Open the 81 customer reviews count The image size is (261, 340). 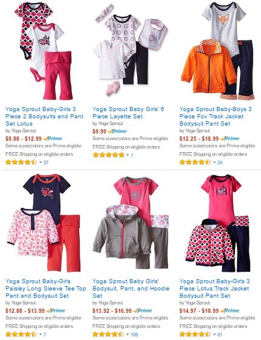coord(220,335)
